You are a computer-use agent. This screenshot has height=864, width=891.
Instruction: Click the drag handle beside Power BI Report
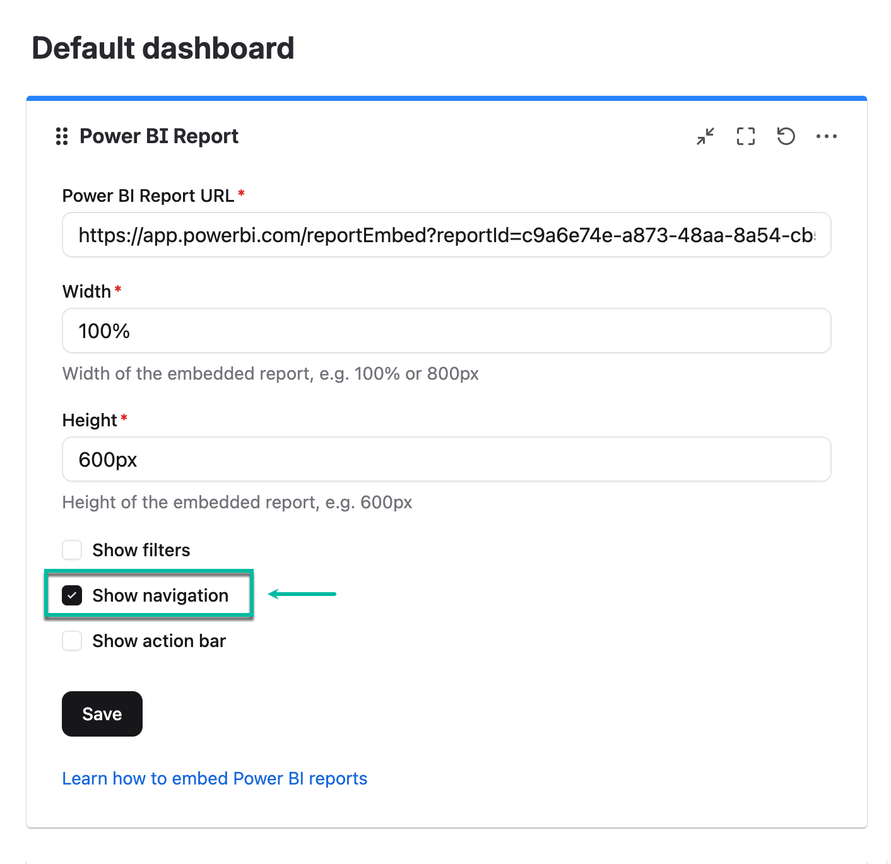pyautogui.click(x=62, y=136)
